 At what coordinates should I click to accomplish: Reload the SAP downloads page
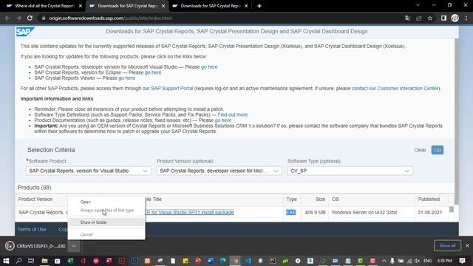pyautogui.click(x=30, y=18)
